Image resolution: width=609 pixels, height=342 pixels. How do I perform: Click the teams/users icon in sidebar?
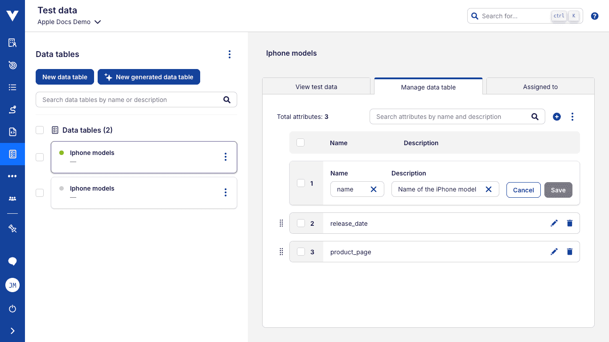point(12,198)
